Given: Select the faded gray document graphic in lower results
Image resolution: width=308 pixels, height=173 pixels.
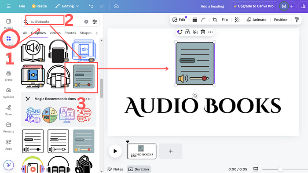Looking at the screenshot, I should tap(84, 141).
